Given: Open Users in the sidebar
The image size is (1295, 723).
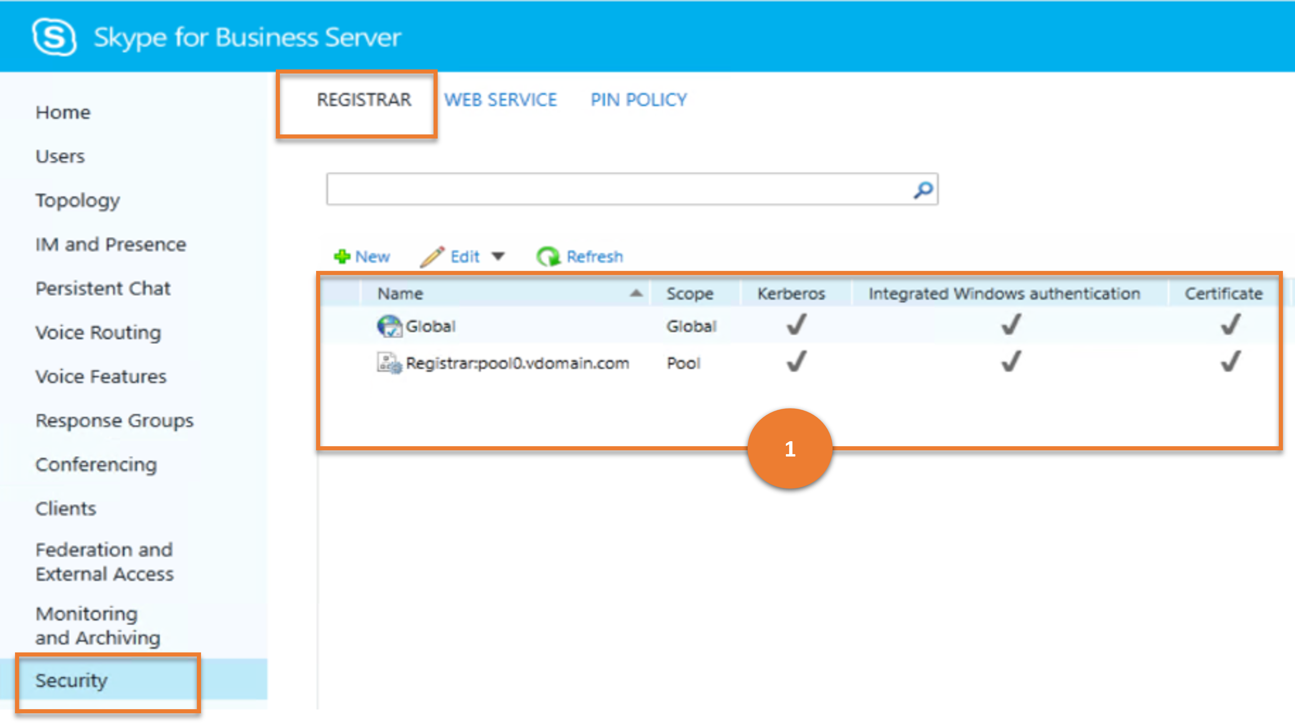Looking at the screenshot, I should pyautogui.click(x=60, y=156).
